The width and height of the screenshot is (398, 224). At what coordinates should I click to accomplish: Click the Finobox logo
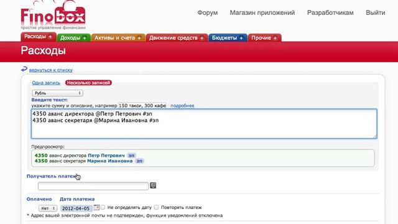point(53,15)
